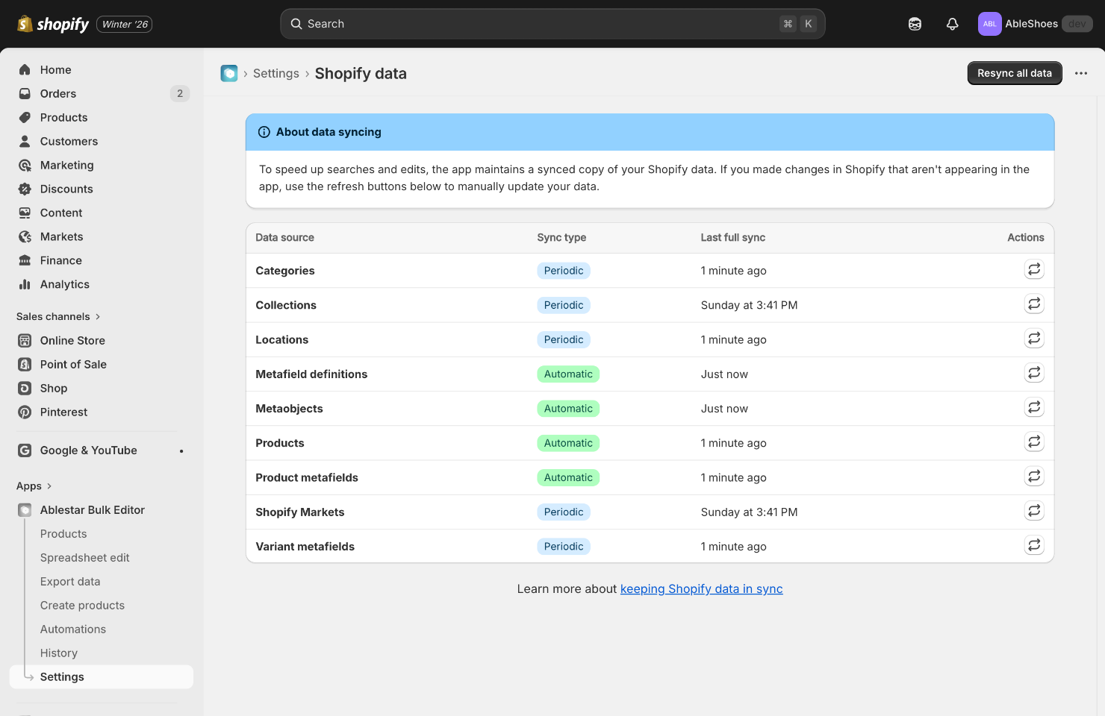This screenshot has width=1105, height=716.
Task: Click the Ablestar app icon in breadcrumb
Action: click(x=229, y=73)
